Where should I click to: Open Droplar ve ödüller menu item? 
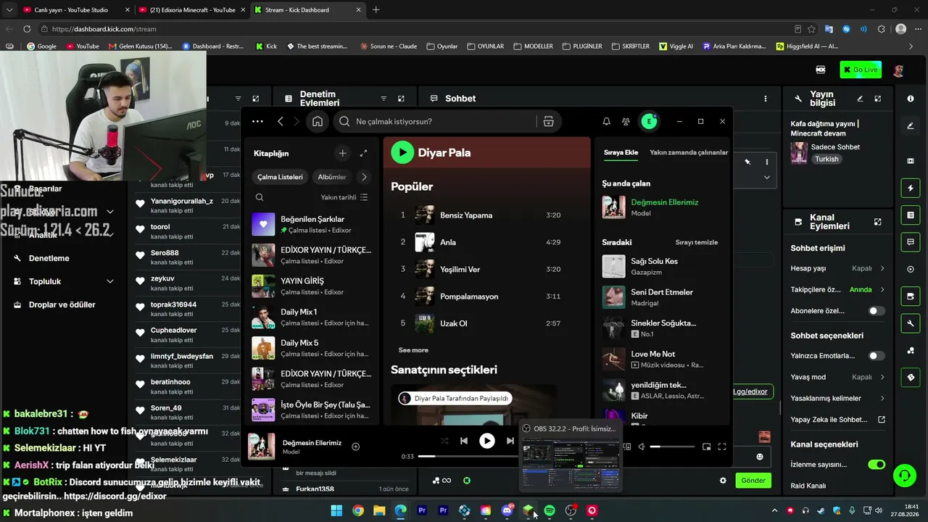click(x=62, y=304)
